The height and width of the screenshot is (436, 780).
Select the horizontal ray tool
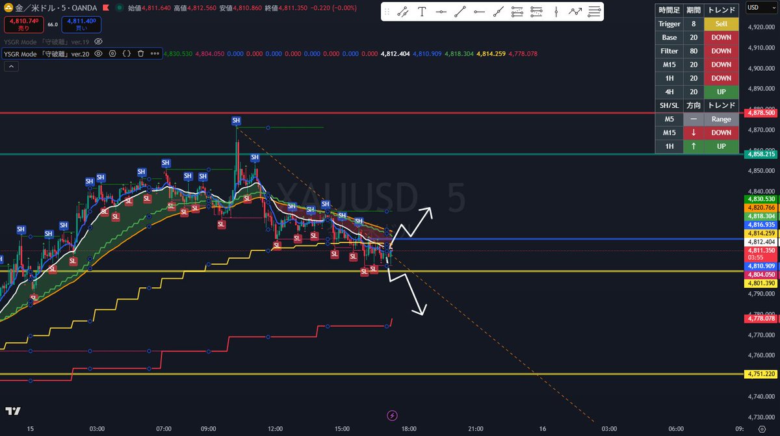coord(480,12)
